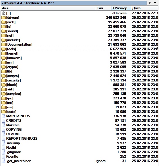Click the lib folder icon
The width and height of the screenshot is (159, 166).
[3, 71]
